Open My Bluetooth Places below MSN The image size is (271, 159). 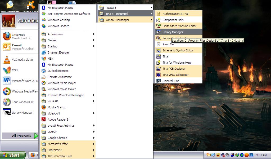coord(68,65)
